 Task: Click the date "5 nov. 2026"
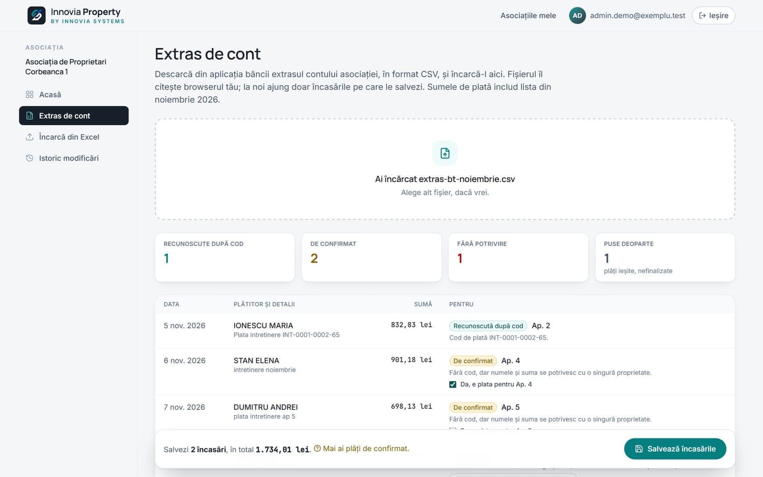tap(185, 325)
